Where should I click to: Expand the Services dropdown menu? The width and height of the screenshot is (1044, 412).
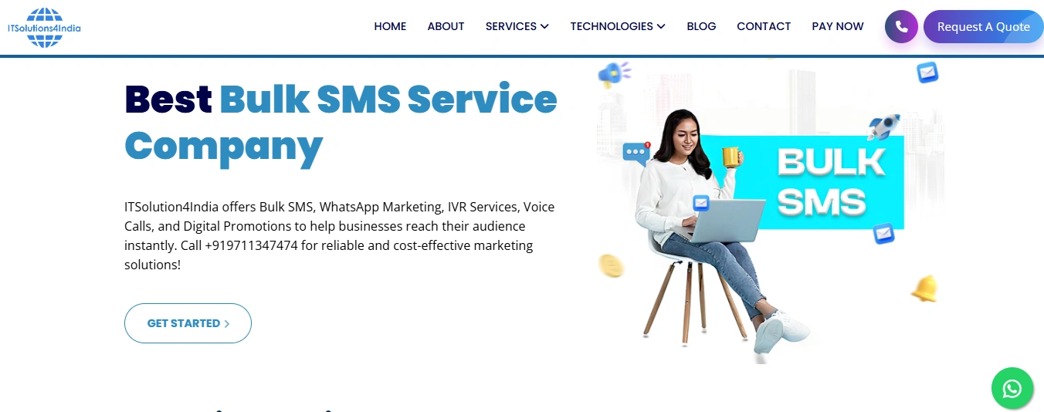[x=517, y=26]
